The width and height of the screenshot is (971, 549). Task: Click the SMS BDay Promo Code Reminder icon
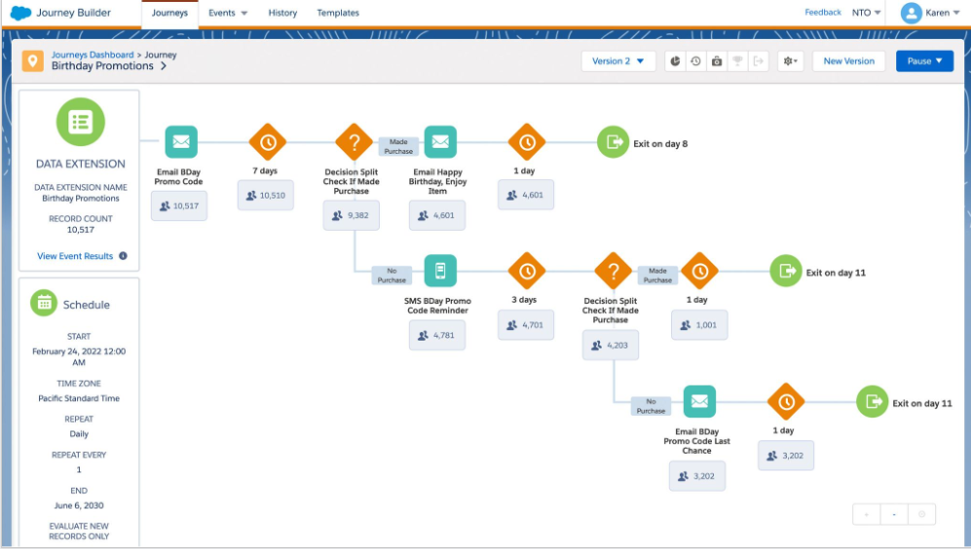tap(440, 270)
